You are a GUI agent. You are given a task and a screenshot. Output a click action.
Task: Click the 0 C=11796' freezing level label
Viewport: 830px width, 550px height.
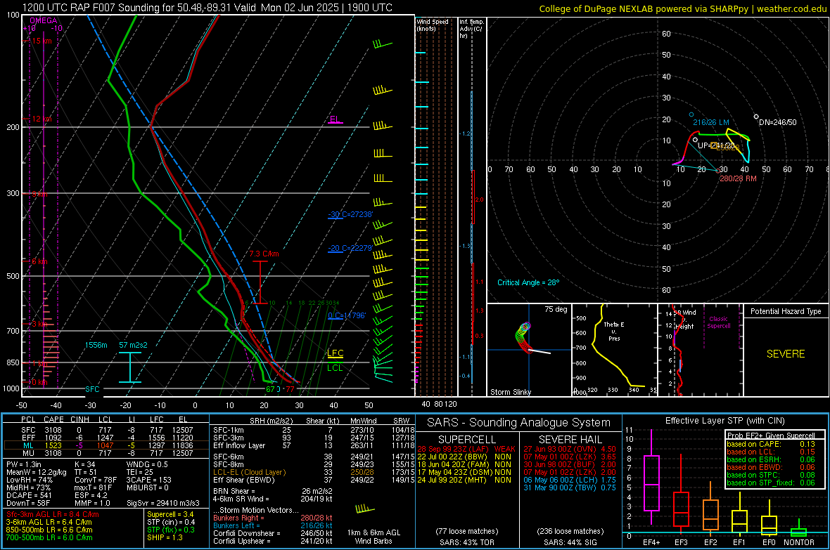pos(347,315)
